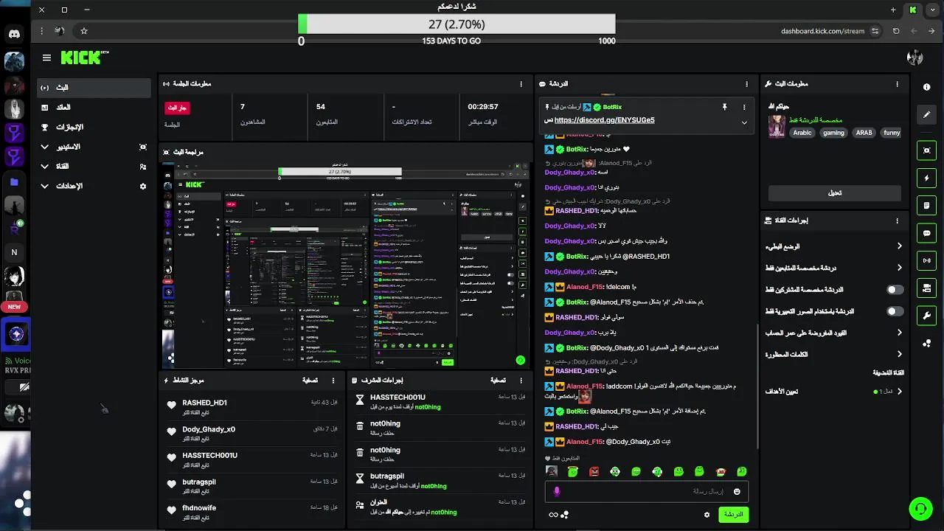Viewport: 944px width, 531px height.
Task: Click the chat scrollbar
Action: point(757,387)
